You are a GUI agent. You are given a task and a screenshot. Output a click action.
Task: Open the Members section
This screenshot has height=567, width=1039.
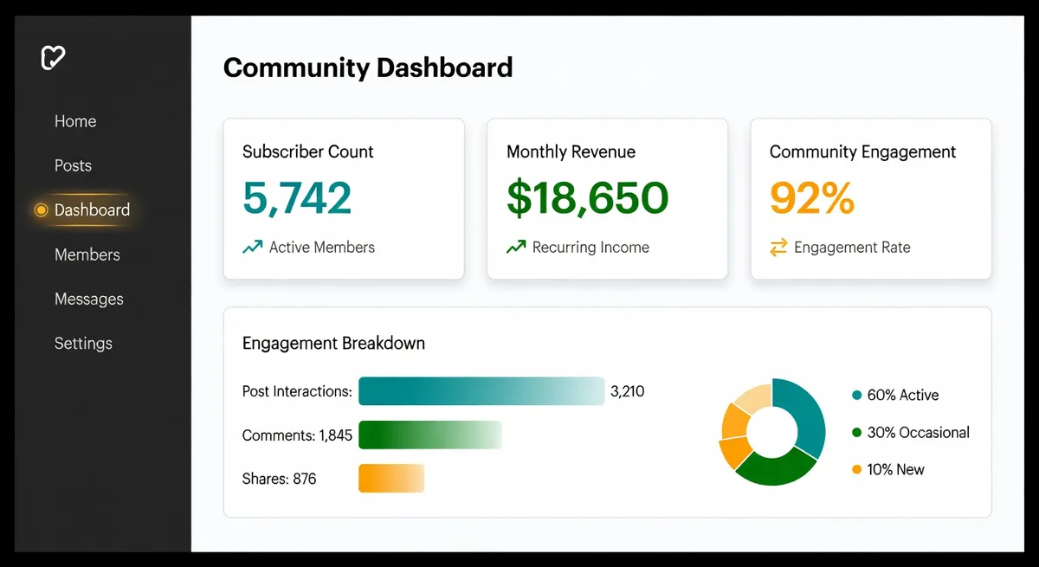[x=87, y=255]
